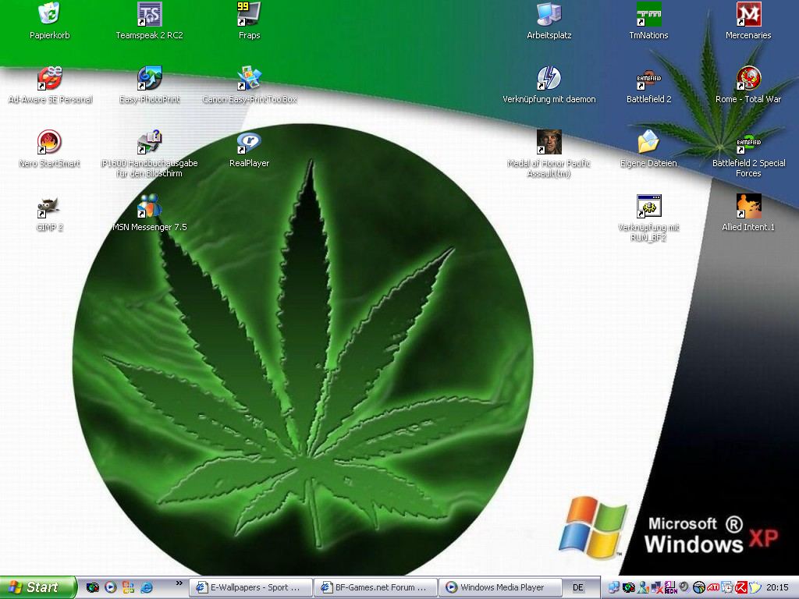
Task: Click the network connection tray icon
Action: (613, 587)
